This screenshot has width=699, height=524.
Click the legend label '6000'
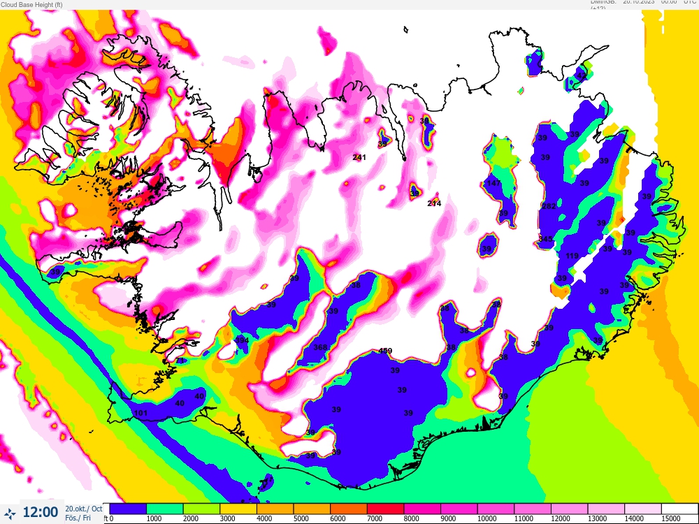coord(338,518)
